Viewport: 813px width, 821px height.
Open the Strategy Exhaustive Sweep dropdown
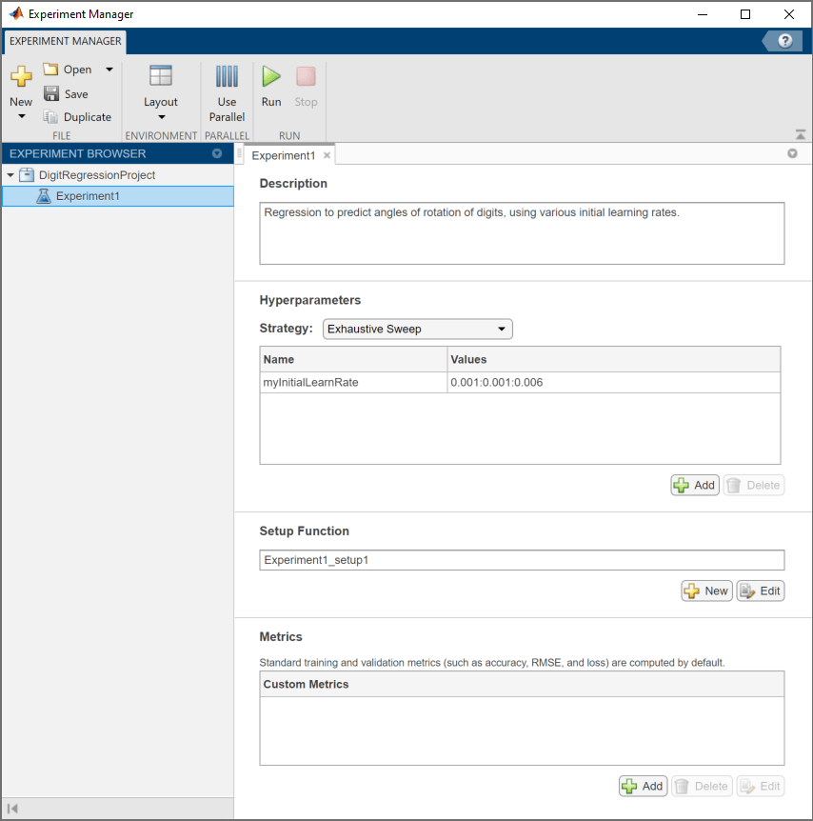click(417, 329)
